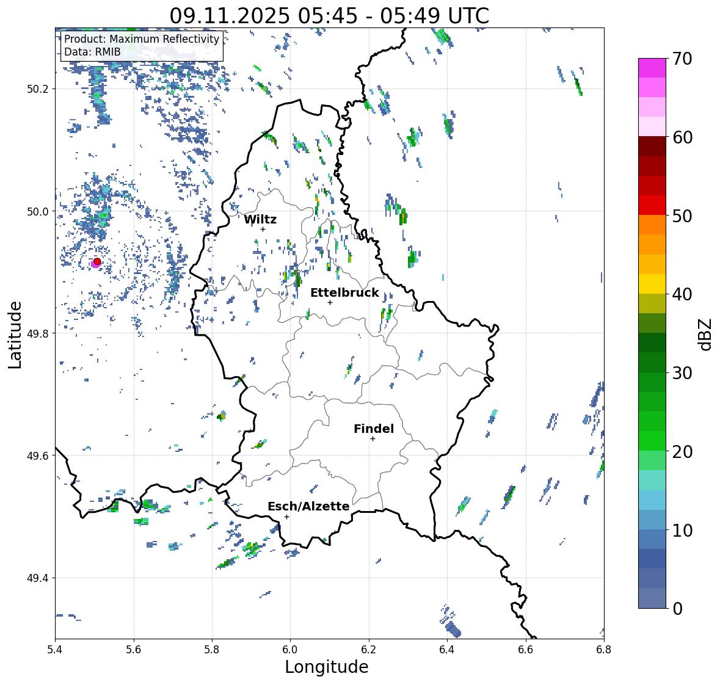Click the colorbar tick label 60
This screenshot has height=682, width=720.
click(682, 137)
